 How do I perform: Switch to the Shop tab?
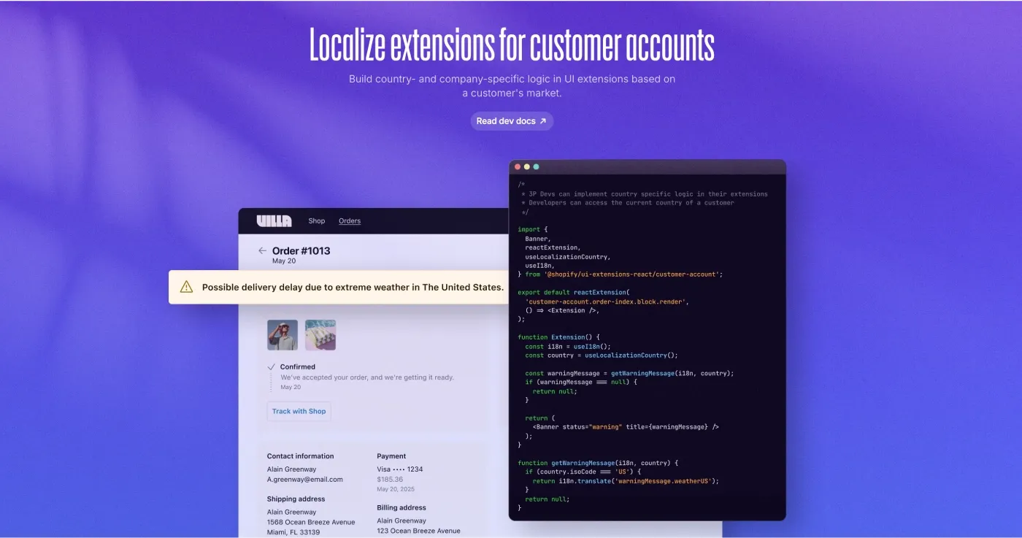316,220
